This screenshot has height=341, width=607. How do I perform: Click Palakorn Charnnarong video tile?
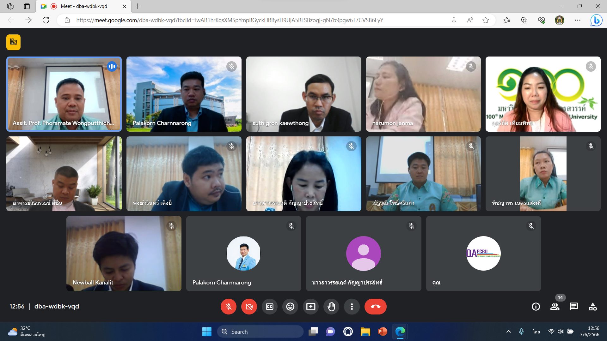click(x=184, y=94)
